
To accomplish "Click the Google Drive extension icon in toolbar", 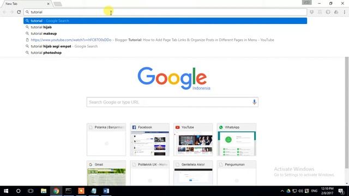I will click(336, 12).
